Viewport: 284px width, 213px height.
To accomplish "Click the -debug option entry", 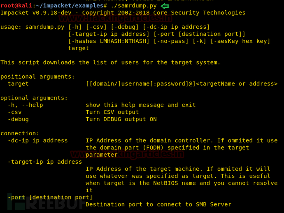I will click(18, 119).
